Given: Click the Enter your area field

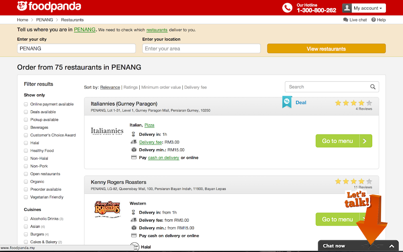Looking at the screenshot, I should point(201,48).
